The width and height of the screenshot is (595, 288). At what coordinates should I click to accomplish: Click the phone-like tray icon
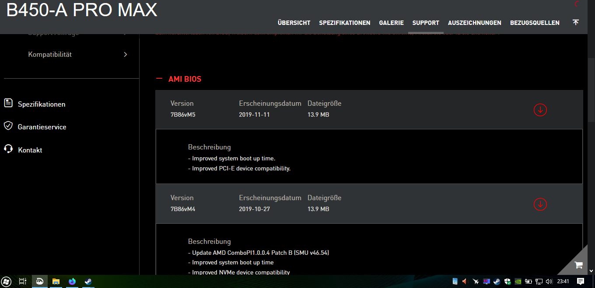pyautogui.click(x=455, y=281)
